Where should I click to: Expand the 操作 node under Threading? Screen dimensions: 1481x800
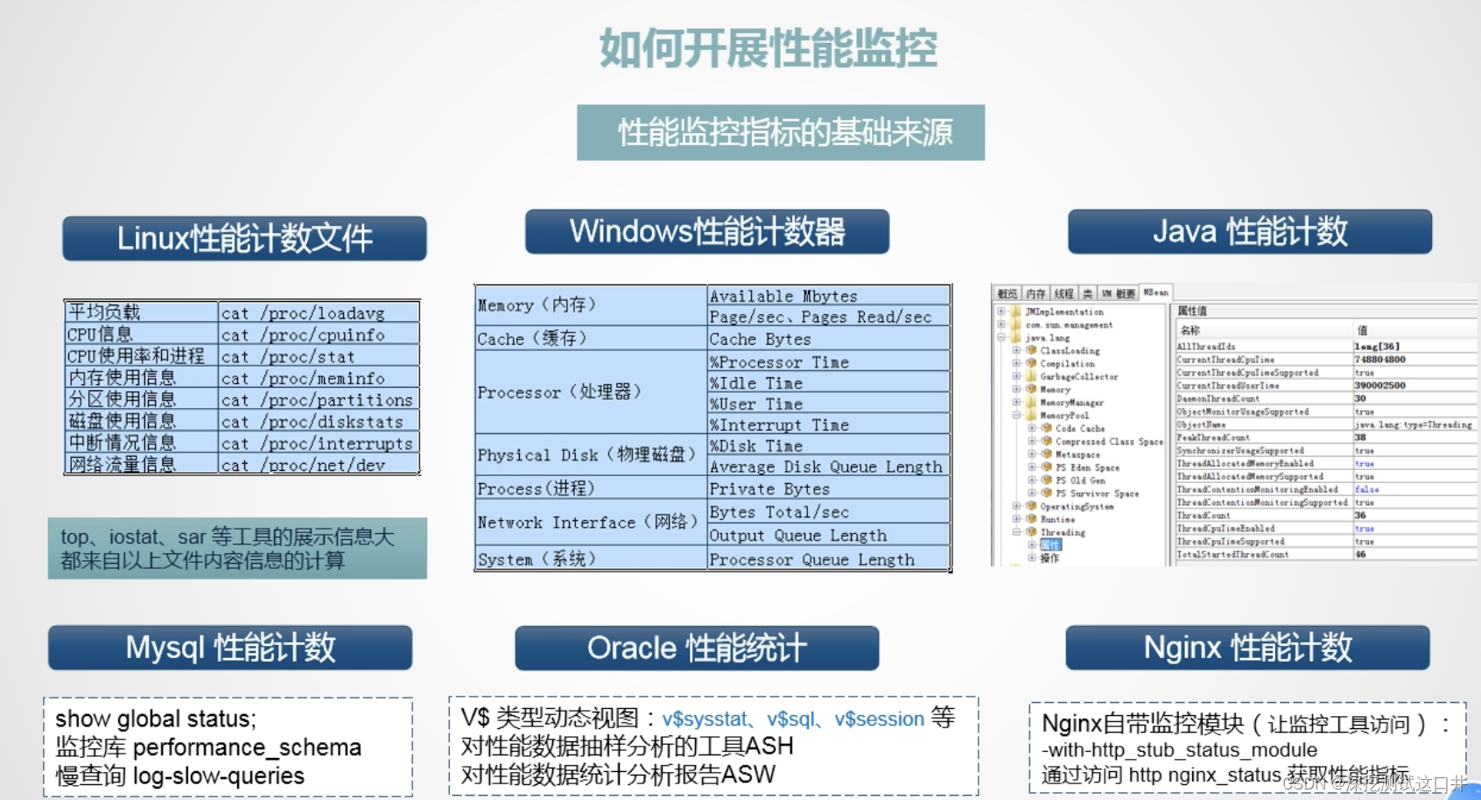pyautogui.click(x=1032, y=558)
